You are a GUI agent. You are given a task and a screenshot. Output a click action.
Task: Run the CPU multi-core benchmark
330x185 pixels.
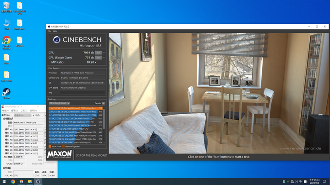[x=98, y=53]
